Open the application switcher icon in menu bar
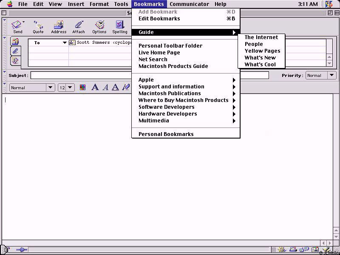Image resolution: width=340 pixels, height=255 pixels. tap(329, 4)
